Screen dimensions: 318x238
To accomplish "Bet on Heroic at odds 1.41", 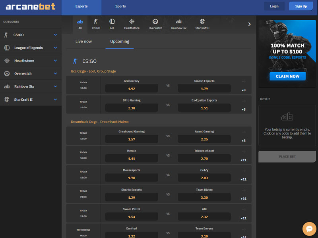I will pos(132,158).
